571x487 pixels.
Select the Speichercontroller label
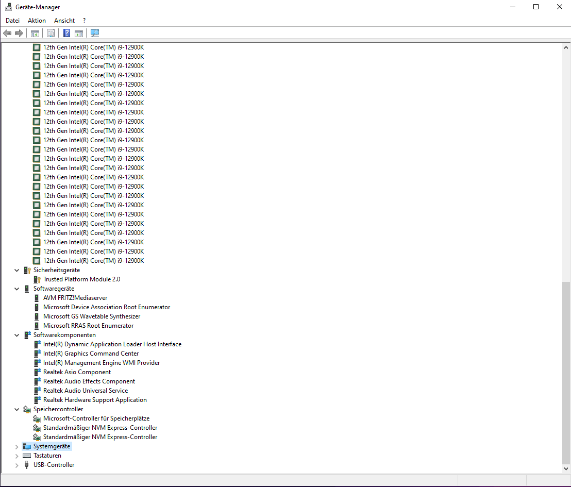[x=58, y=409]
